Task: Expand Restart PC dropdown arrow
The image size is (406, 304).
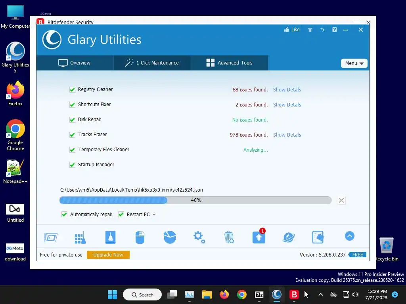Action: [154, 215]
